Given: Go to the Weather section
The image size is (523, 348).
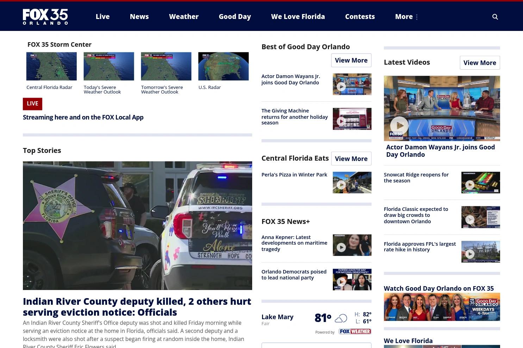Looking at the screenshot, I should pos(184,17).
